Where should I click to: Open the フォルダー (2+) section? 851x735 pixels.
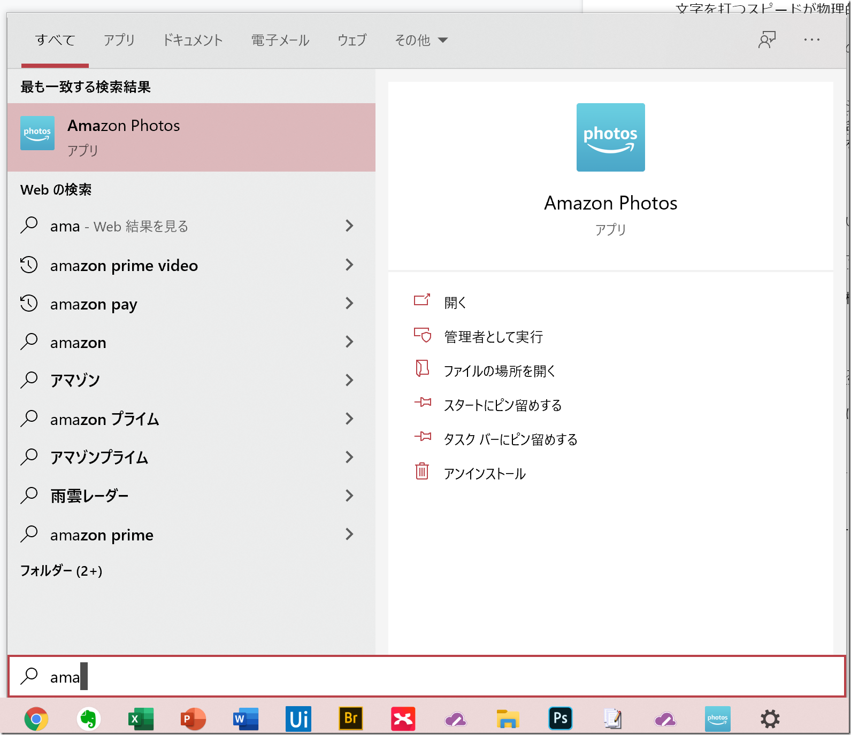pos(61,571)
